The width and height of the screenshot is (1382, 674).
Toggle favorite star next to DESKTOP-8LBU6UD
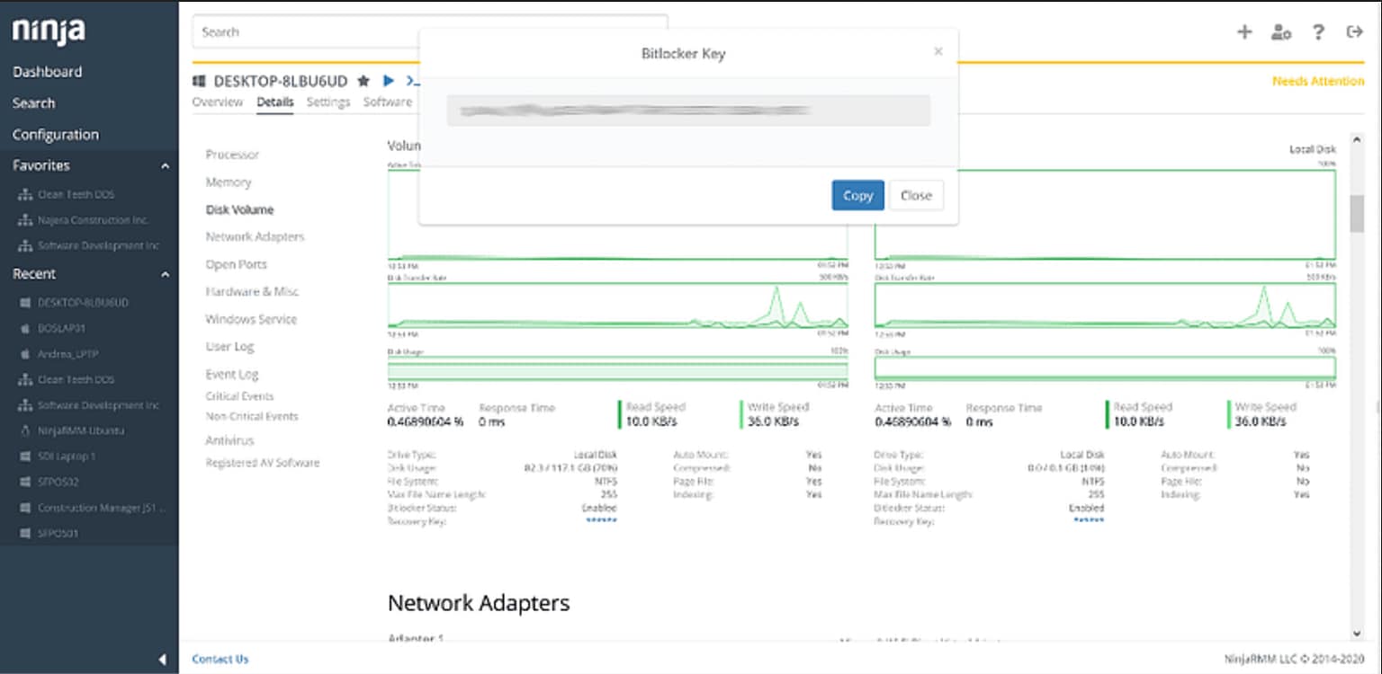pos(363,81)
